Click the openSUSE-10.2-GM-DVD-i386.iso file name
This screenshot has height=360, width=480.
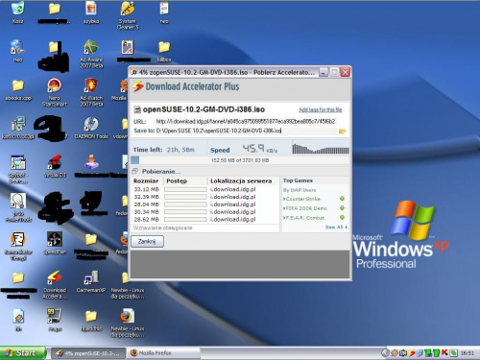click(204, 109)
